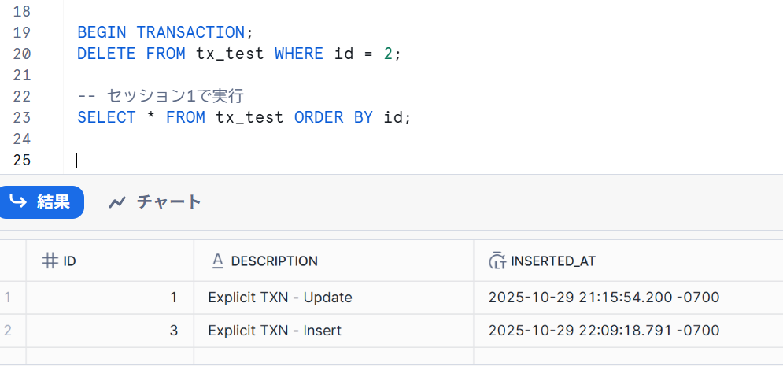Click the text type icon beside DESCRIPTION
Viewport: 783px width, 366px height.
point(218,261)
